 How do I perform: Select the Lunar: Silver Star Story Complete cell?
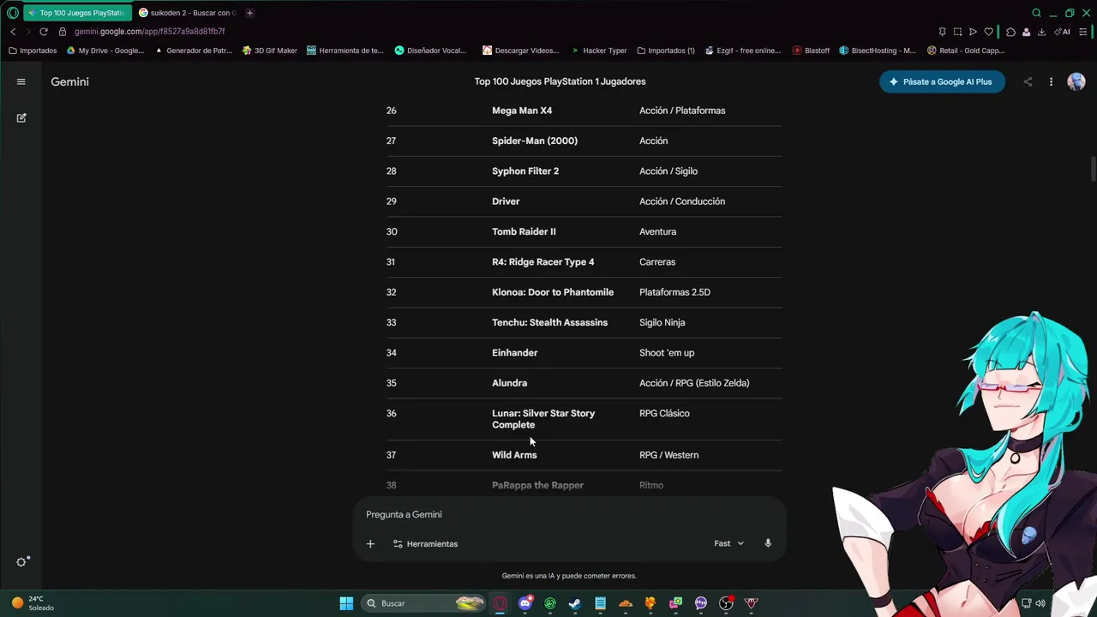pos(543,419)
